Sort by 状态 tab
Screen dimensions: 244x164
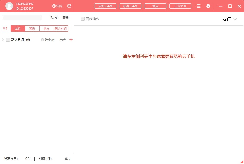pyautogui.click(x=46, y=29)
